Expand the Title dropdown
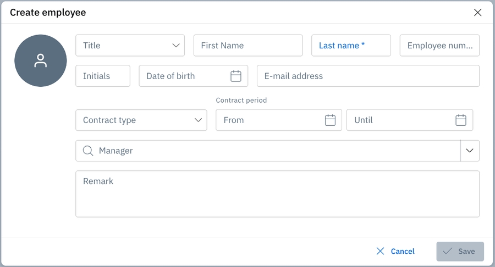Image resolution: width=495 pixels, height=267 pixels. [x=176, y=46]
